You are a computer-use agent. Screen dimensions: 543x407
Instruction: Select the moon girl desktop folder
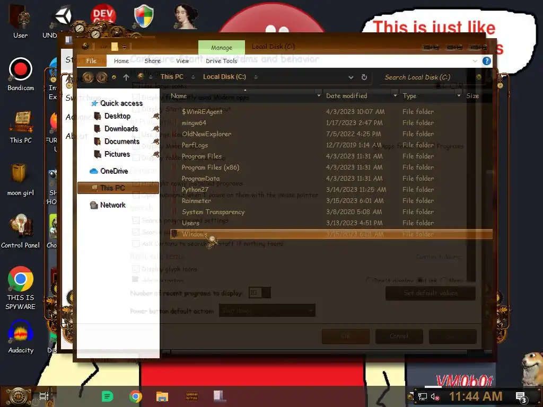tap(21, 179)
